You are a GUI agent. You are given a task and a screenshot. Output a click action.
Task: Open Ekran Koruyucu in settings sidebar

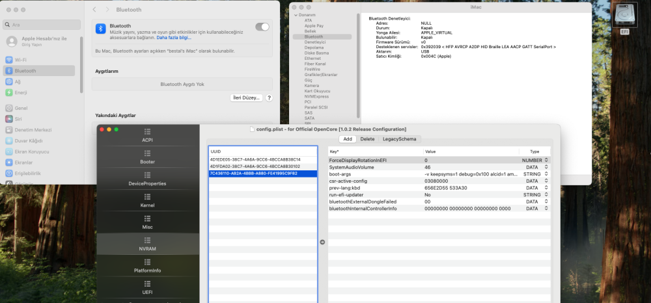(x=40, y=151)
